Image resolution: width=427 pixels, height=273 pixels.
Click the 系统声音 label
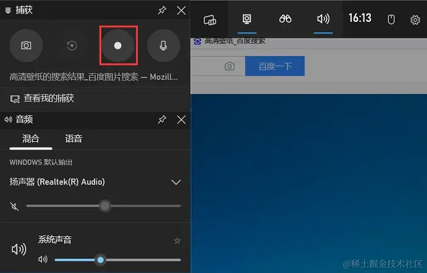click(55, 239)
